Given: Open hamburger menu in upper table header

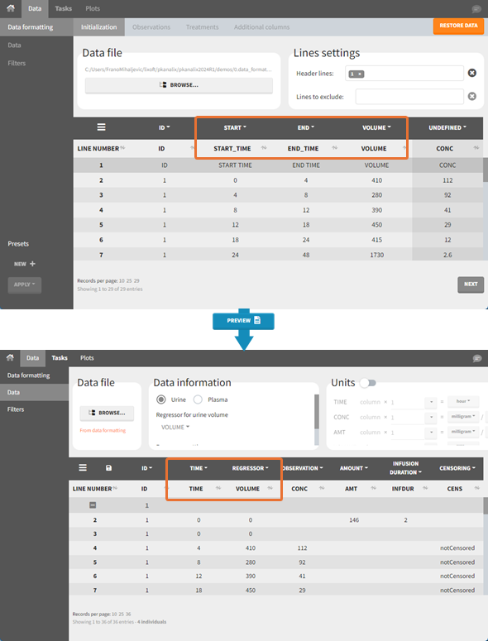Looking at the screenshot, I should point(102,127).
